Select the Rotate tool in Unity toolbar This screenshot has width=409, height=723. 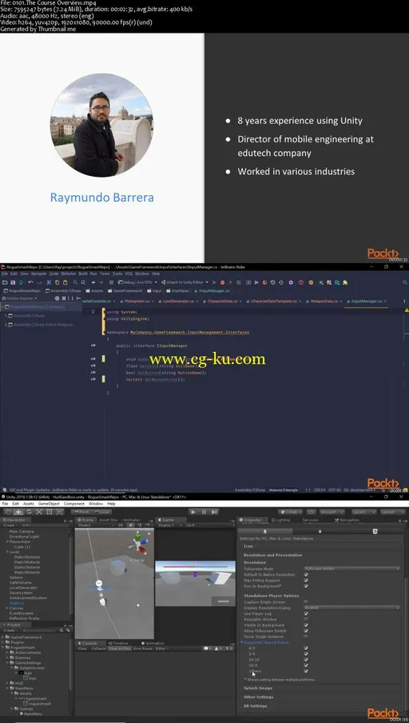[x=29, y=512]
